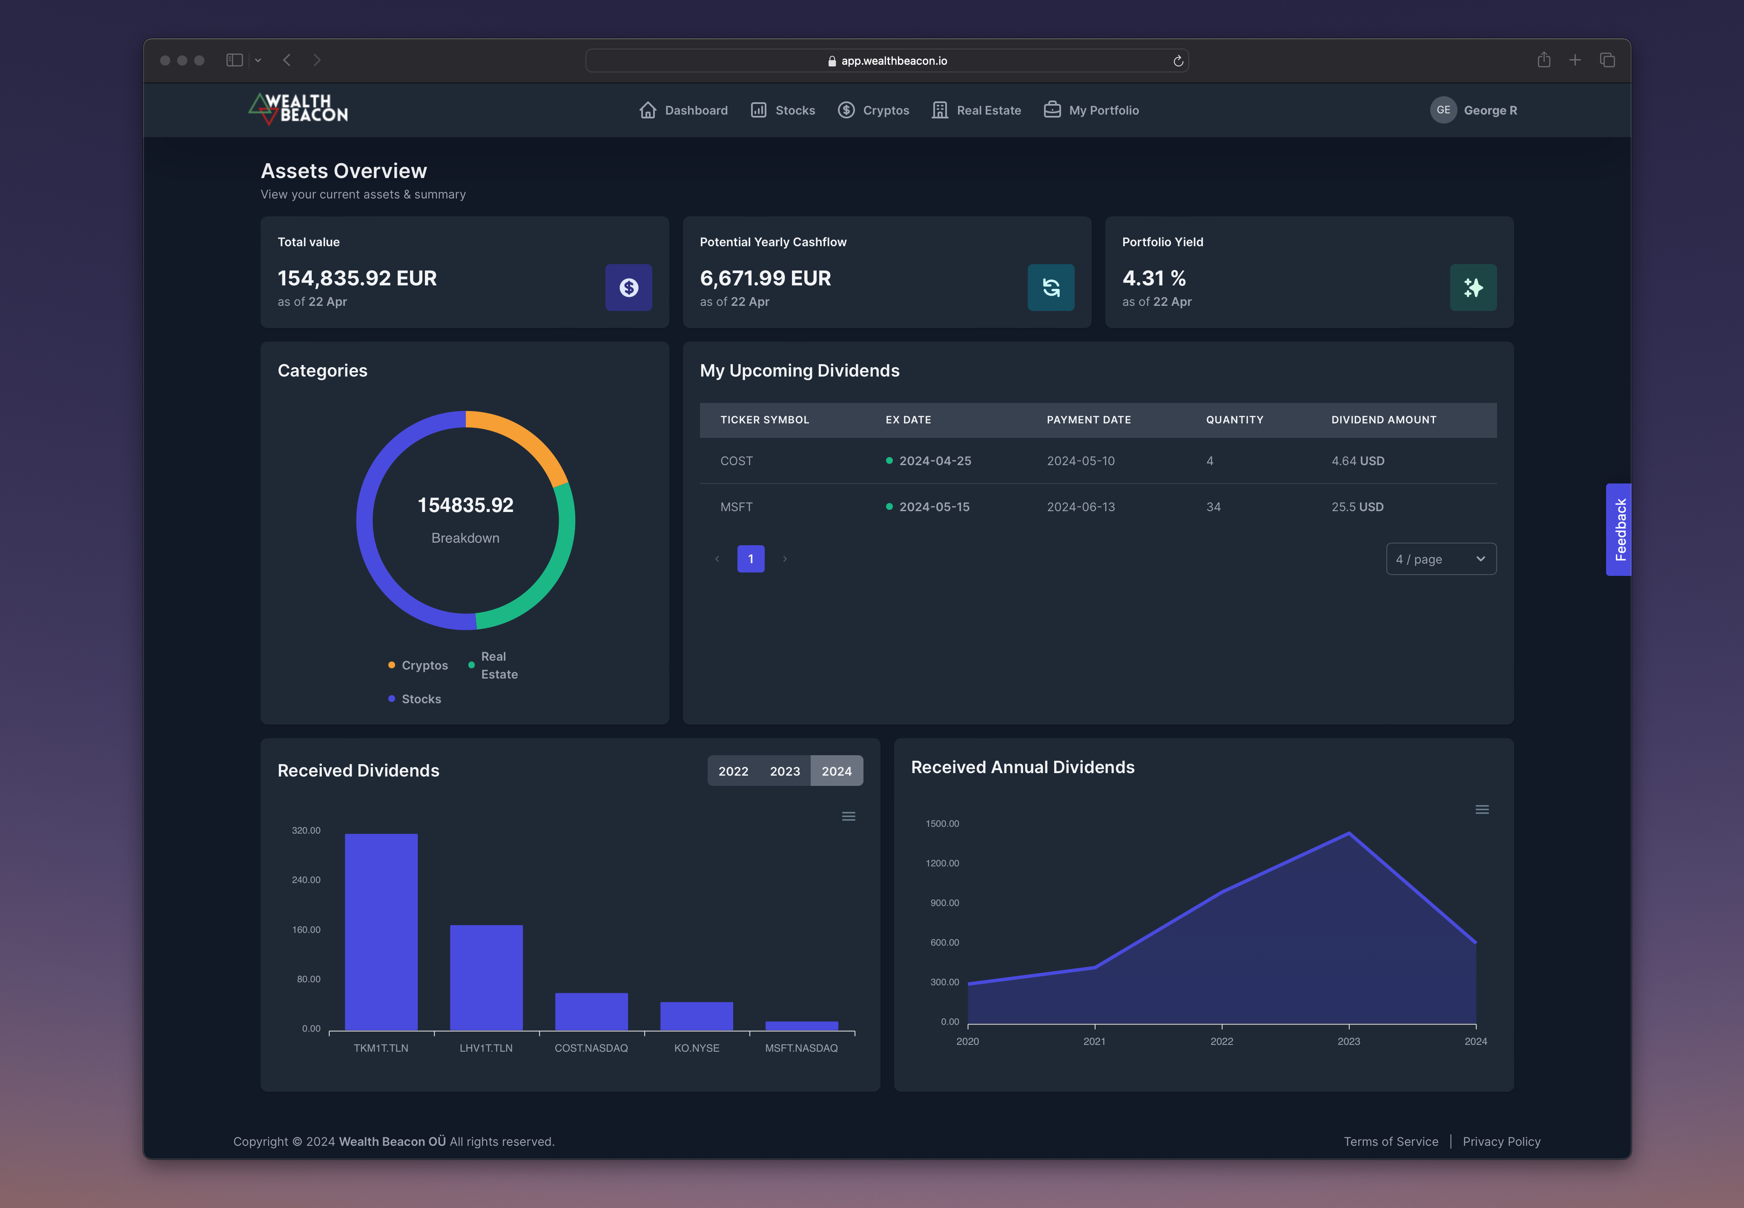Select the 2024 Received Dividends tab
This screenshot has height=1208, width=1744.
tap(837, 771)
